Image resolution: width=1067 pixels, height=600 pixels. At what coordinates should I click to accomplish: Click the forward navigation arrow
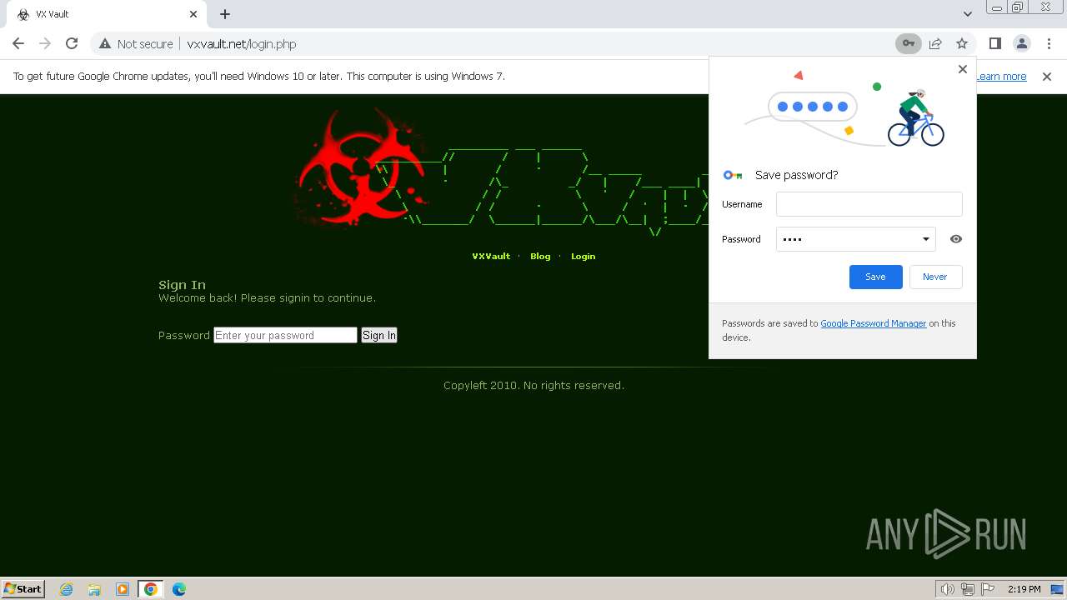pyautogui.click(x=45, y=43)
